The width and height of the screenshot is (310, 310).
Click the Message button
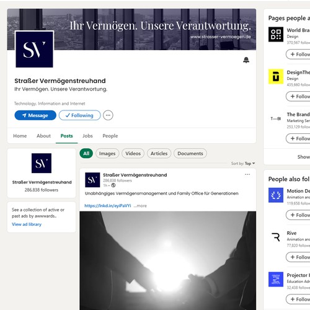[35, 115]
